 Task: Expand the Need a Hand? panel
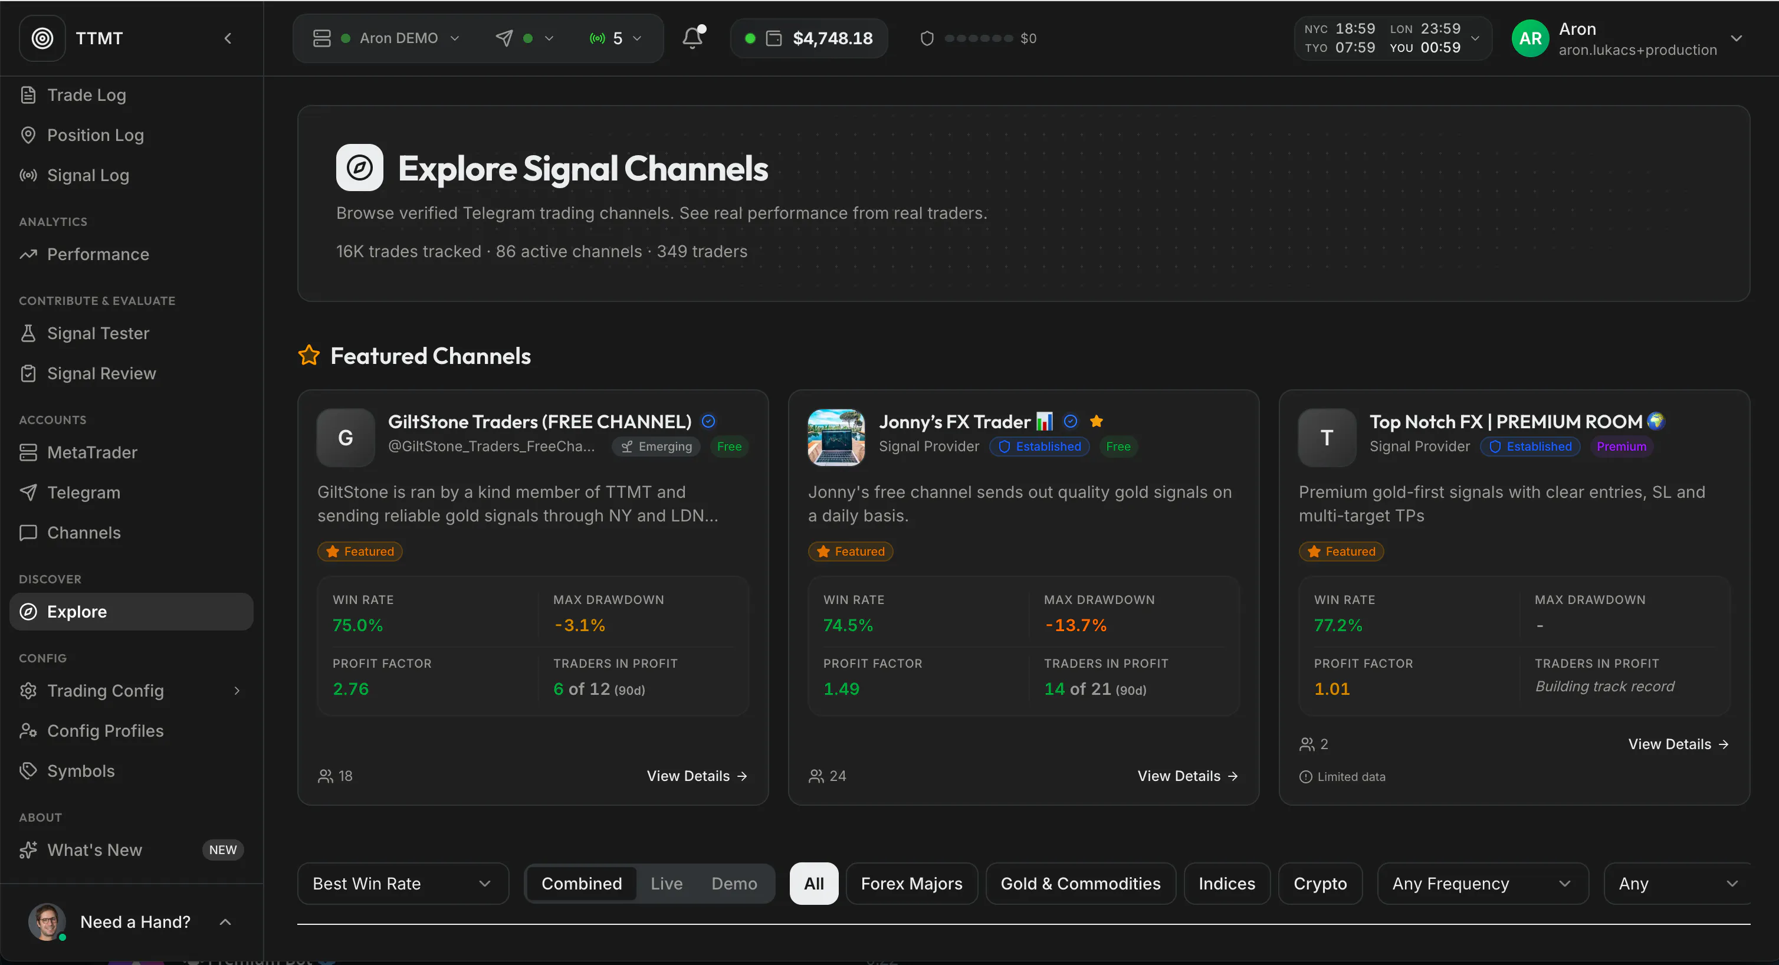(225, 922)
